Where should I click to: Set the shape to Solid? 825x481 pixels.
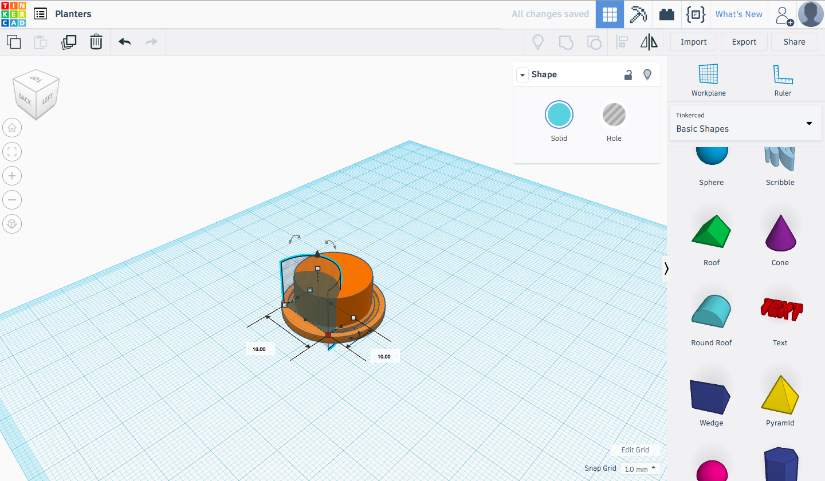pyautogui.click(x=559, y=121)
